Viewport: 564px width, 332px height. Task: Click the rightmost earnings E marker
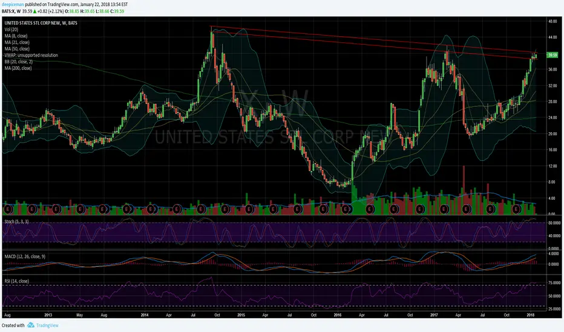(517, 208)
